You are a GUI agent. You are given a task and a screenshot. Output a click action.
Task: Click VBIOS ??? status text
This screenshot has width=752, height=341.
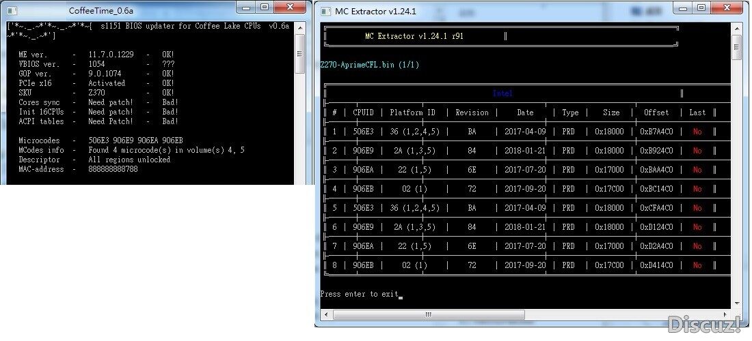point(168,64)
